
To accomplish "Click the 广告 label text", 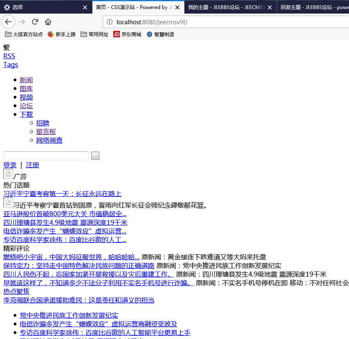I will [20, 176].
